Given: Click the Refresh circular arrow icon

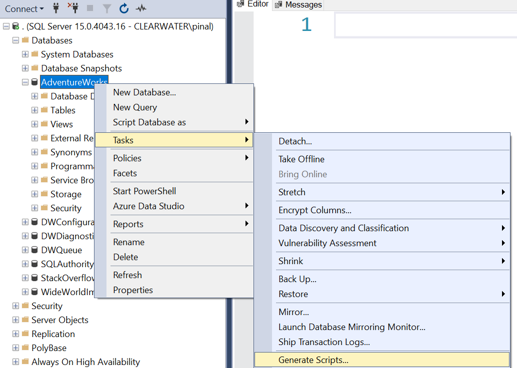Looking at the screenshot, I should 124,8.
